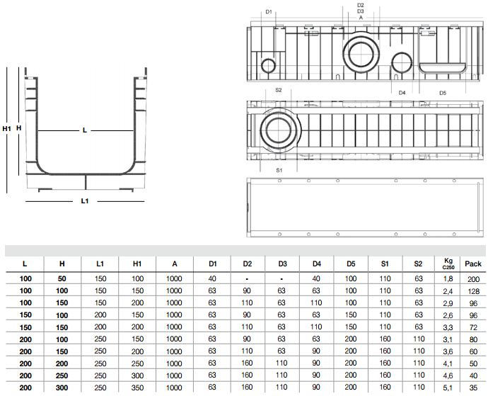Image resolution: width=488 pixels, height=396 pixels.
Task: Select the S2 label above the top view drawing
Action: click(279, 90)
